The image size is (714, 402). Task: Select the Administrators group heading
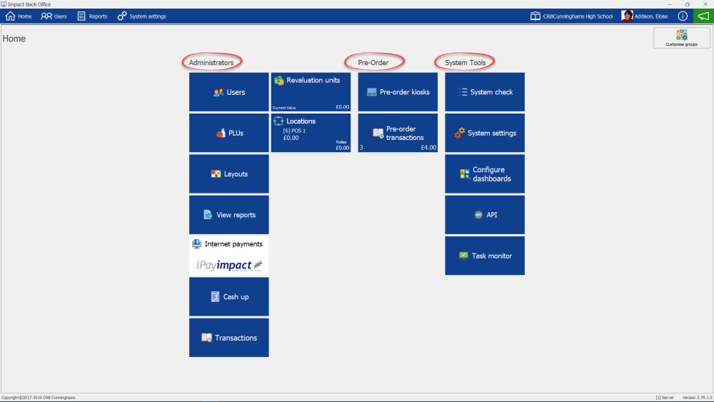point(211,62)
